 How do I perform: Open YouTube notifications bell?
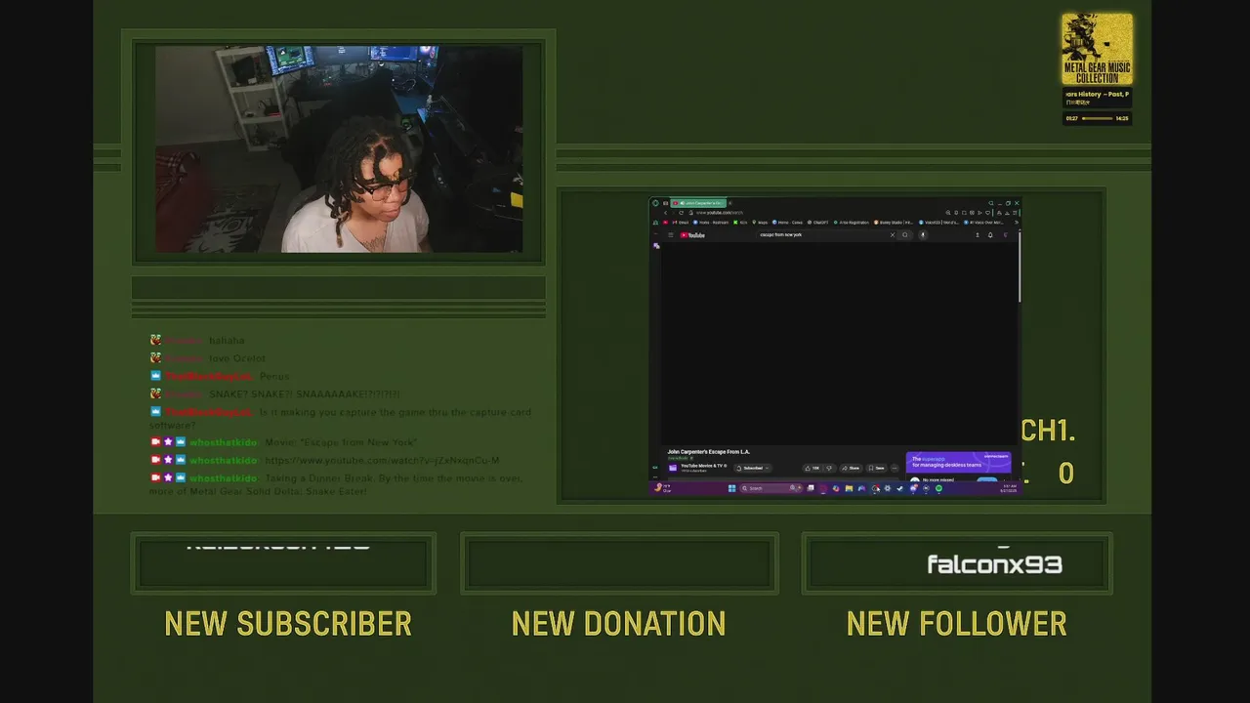point(990,234)
